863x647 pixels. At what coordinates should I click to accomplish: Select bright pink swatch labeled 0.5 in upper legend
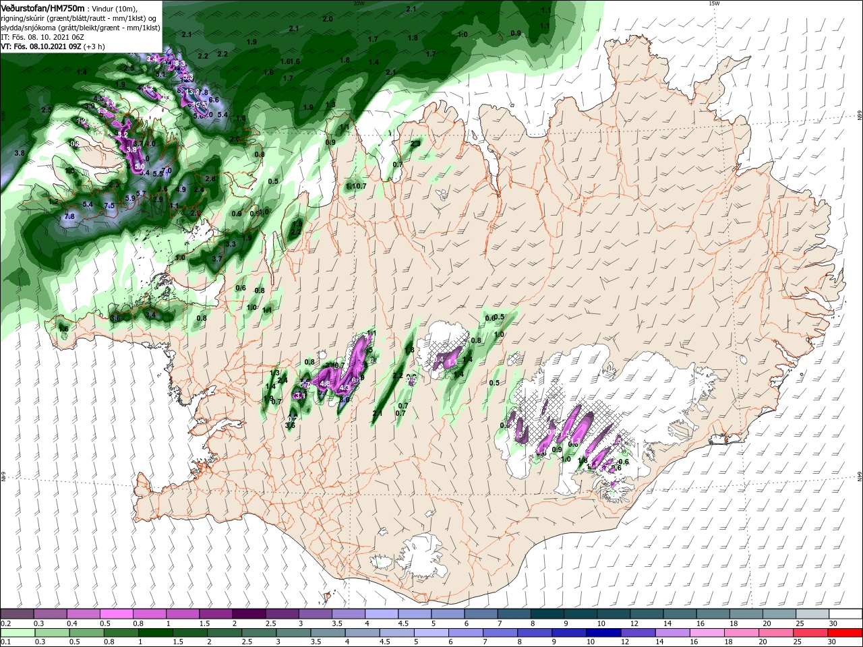coord(117,614)
